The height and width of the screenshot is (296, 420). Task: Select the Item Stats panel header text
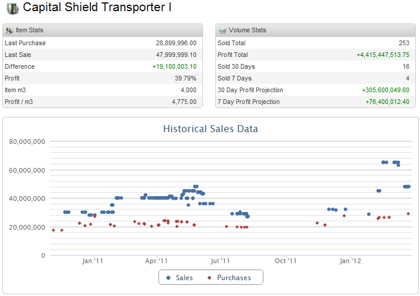(x=29, y=30)
